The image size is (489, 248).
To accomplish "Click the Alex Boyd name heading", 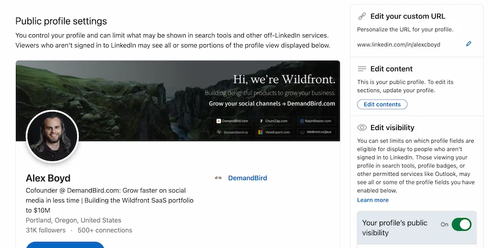I will coord(48,178).
